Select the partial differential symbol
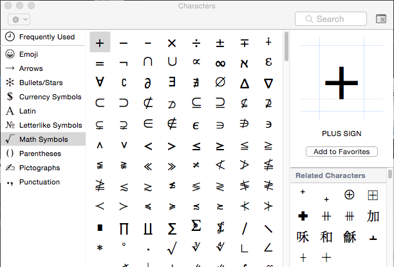This screenshot has width=394, height=267. (x=148, y=83)
